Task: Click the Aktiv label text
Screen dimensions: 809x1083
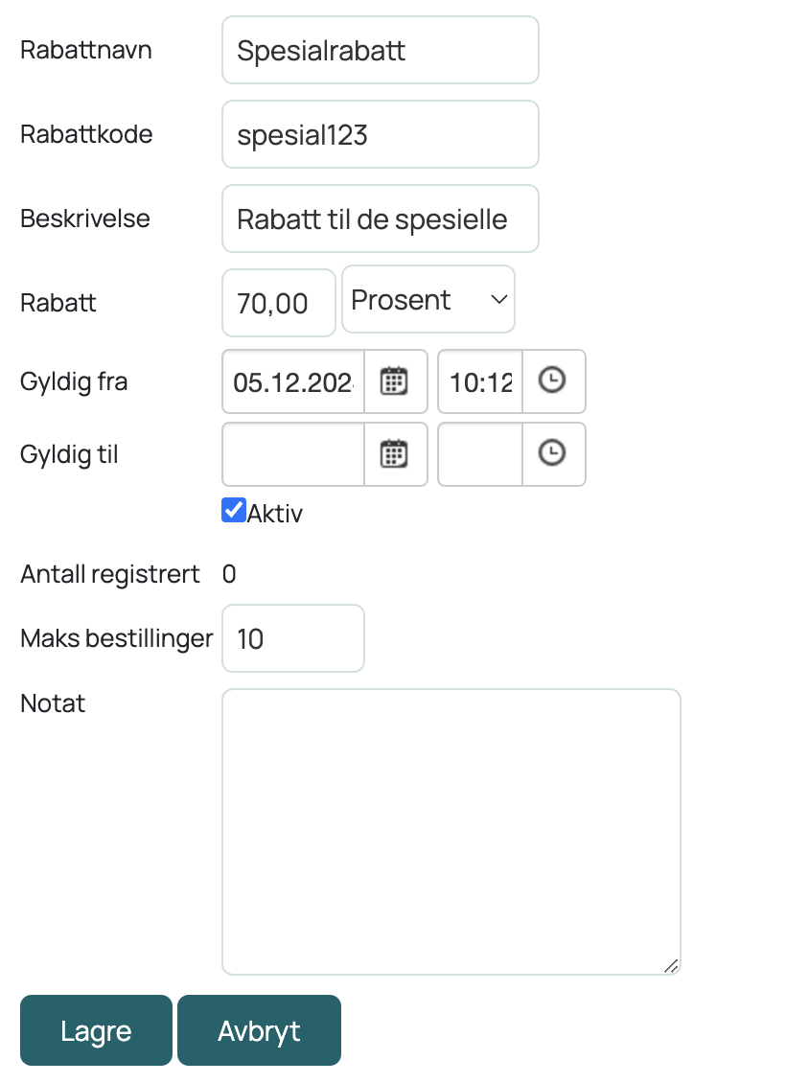Action: tap(275, 514)
